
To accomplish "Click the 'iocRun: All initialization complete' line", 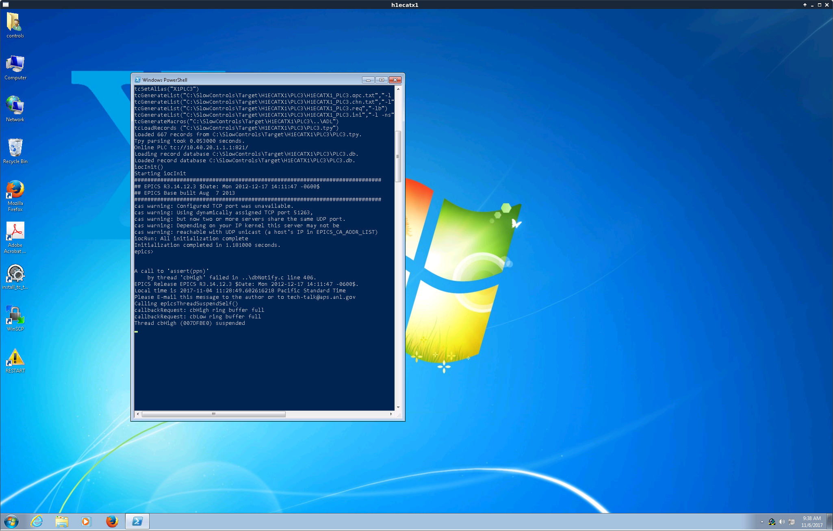I will (191, 239).
